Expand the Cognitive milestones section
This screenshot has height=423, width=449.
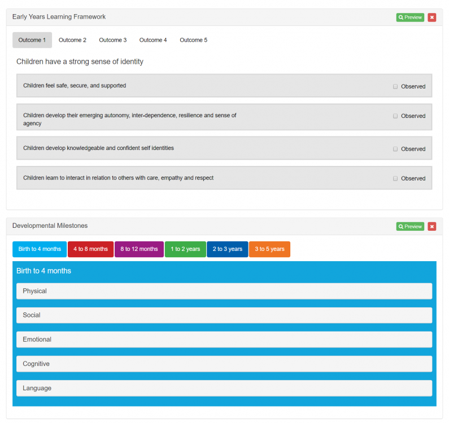pyautogui.click(x=224, y=364)
